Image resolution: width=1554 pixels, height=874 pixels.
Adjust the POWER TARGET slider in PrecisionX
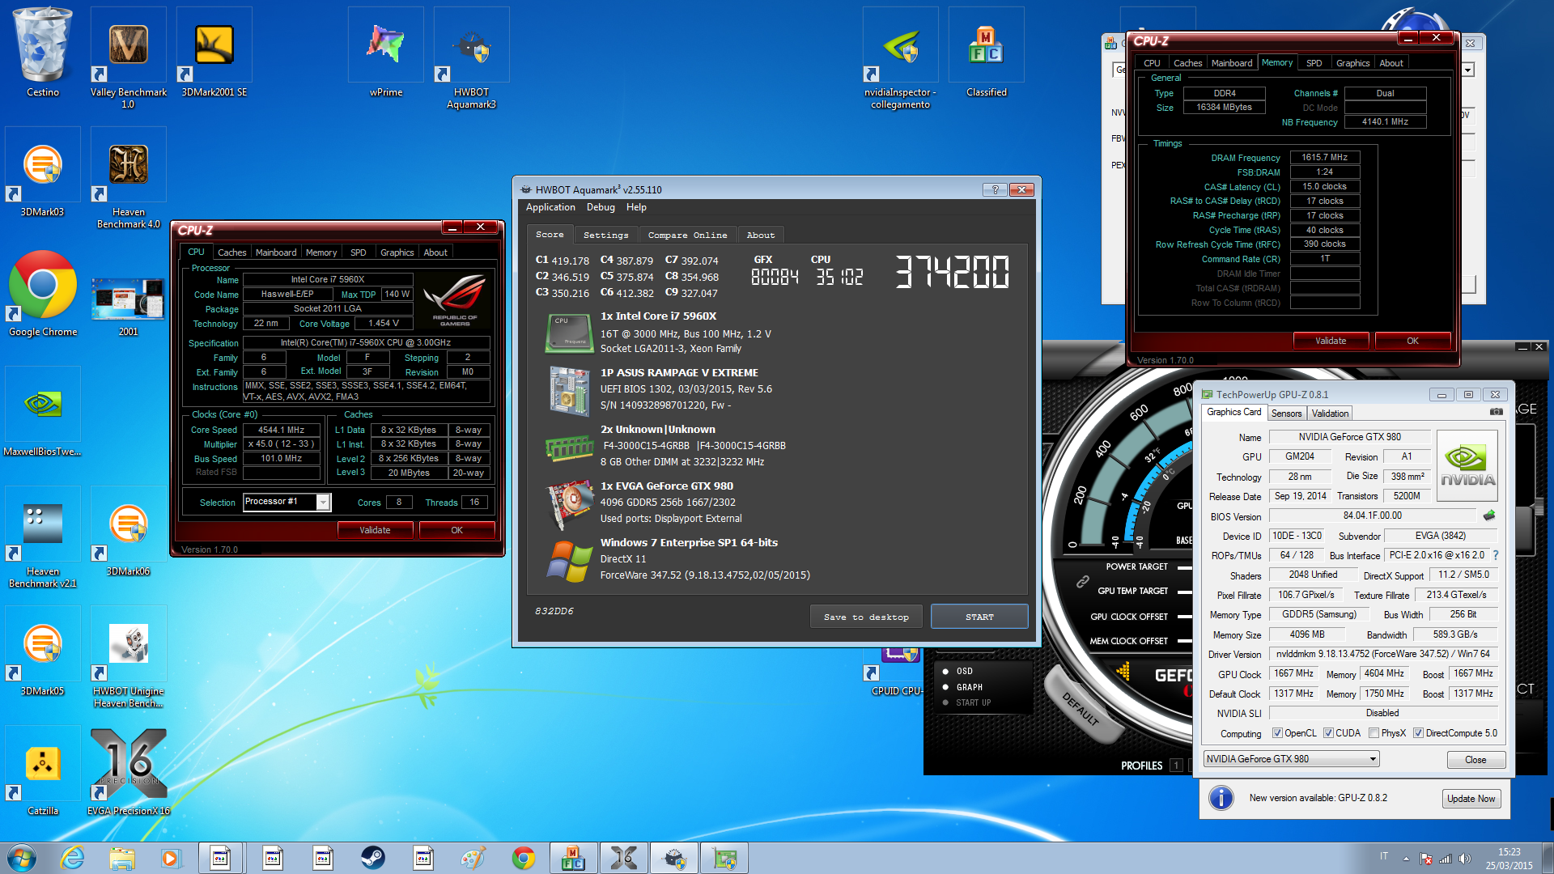(1185, 566)
